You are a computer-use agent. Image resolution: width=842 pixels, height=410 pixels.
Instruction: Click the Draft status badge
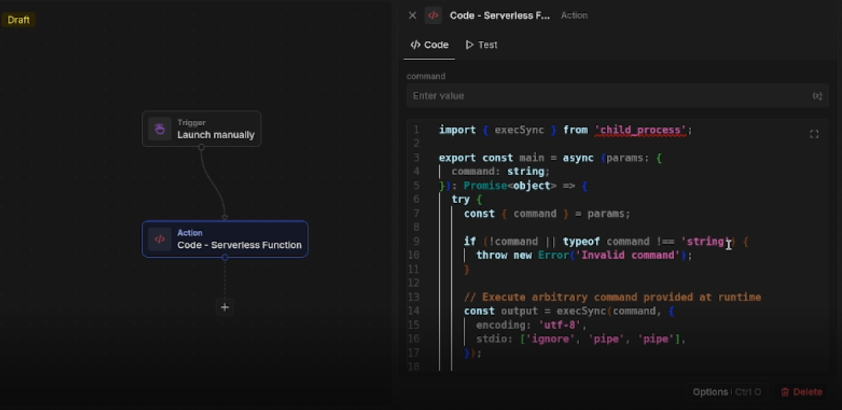(x=18, y=20)
